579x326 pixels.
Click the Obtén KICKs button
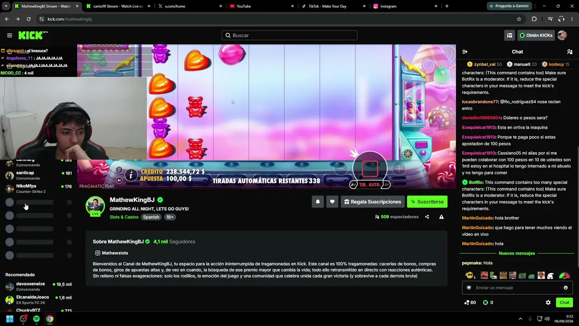coord(536,35)
